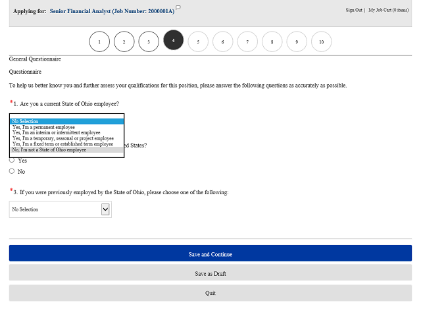
Task: Go to step 2 circle
Action: coord(124,41)
